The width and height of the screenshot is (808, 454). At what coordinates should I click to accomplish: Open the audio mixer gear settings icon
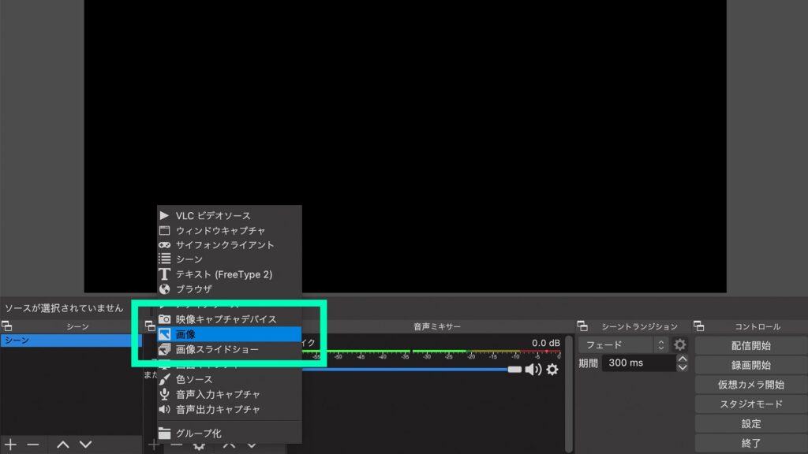(552, 368)
